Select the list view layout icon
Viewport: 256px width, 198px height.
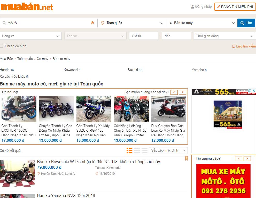point(129,151)
